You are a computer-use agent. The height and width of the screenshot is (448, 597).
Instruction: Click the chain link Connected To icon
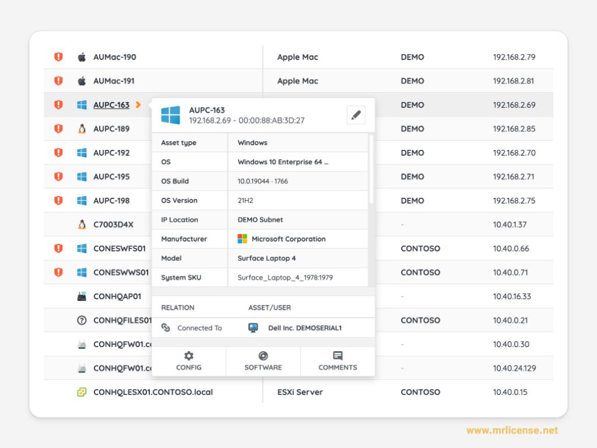tap(166, 328)
